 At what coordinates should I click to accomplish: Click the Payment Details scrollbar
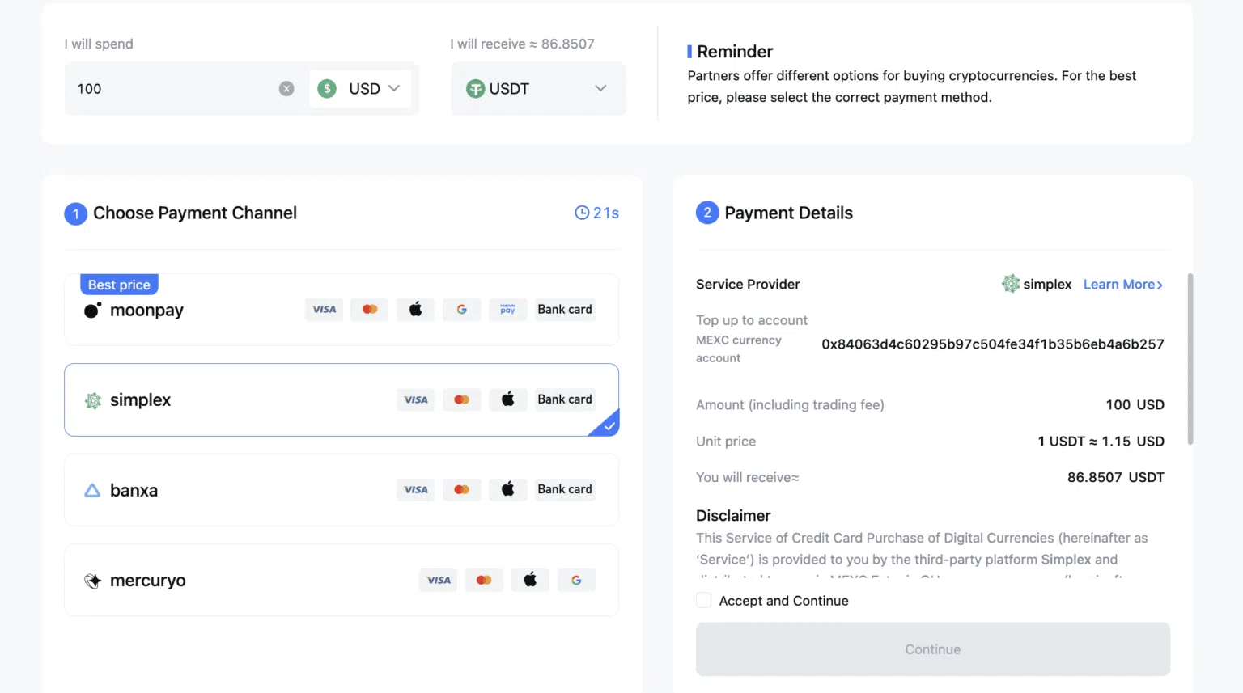[x=1190, y=359]
